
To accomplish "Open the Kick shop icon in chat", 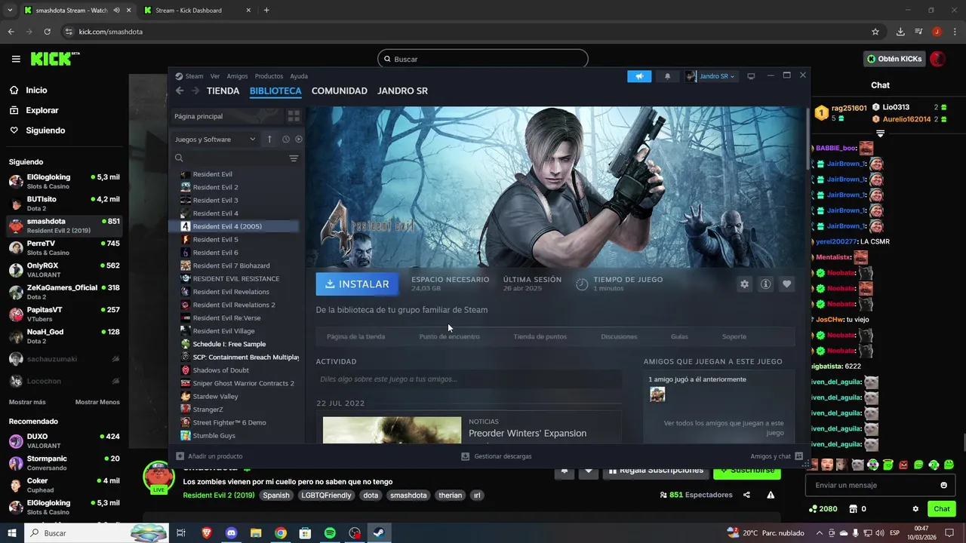I will tap(854, 509).
